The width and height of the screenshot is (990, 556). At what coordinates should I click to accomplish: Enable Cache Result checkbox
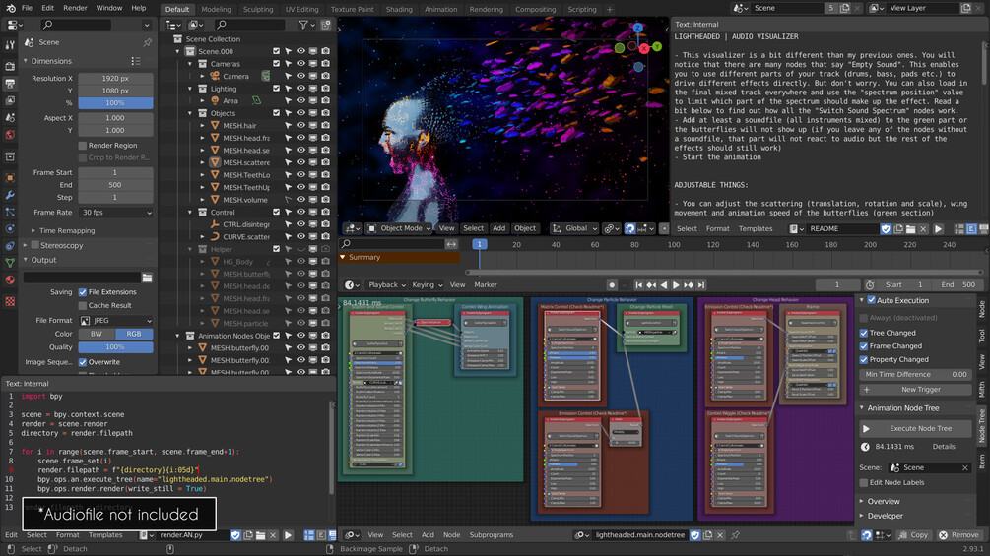pyautogui.click(x=82, y=306)
